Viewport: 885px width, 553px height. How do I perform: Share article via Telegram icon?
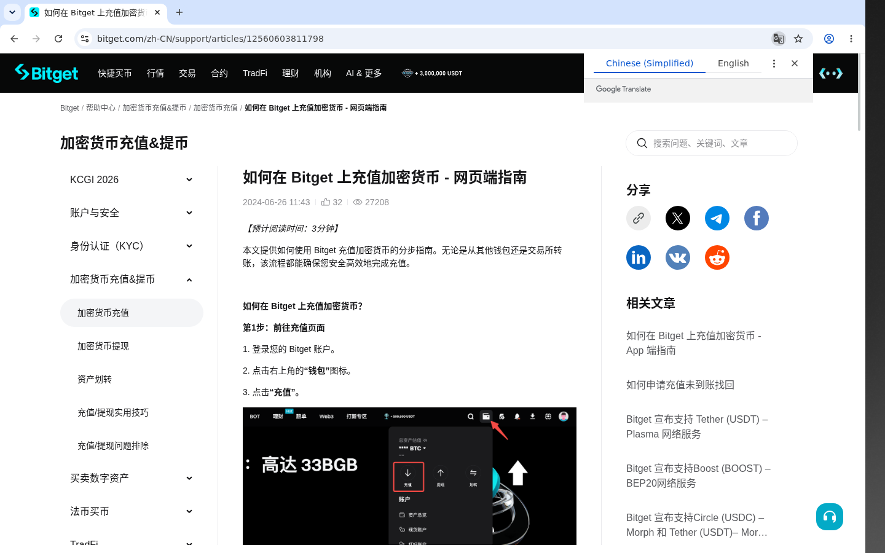717,218
